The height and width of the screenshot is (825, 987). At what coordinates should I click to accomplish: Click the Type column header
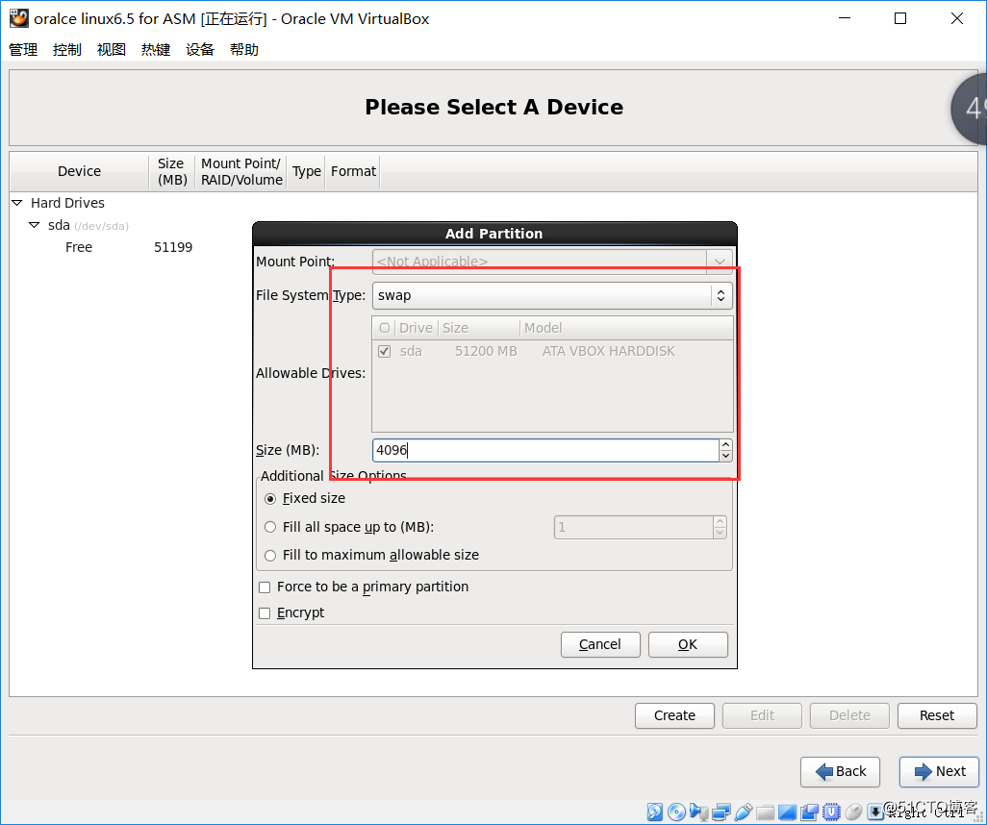[x=307, y=171]
